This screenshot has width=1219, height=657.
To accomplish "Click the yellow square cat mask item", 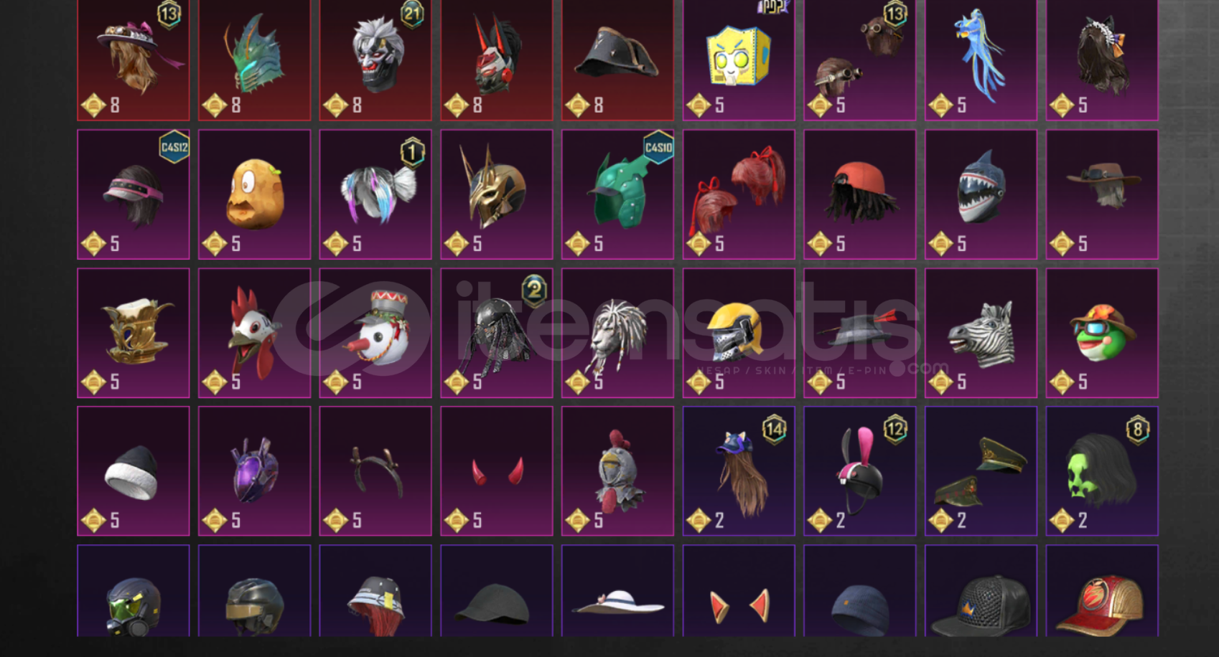I will click(x=739, y=60).
